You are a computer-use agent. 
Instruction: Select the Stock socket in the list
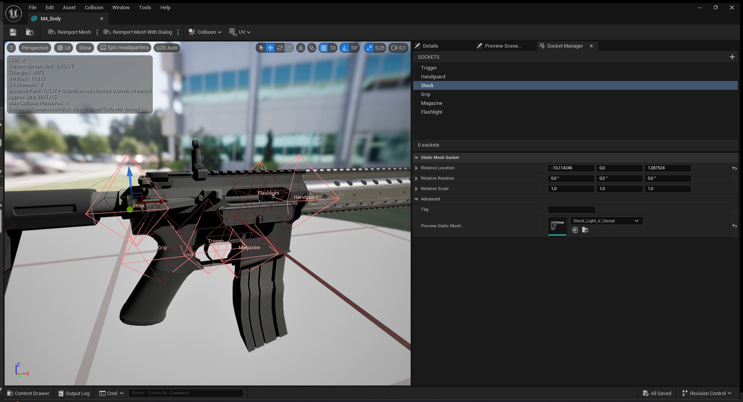point(575,85)
